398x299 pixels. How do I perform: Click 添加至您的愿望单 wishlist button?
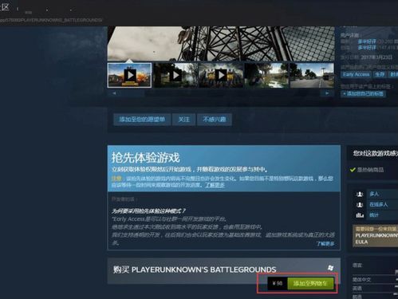[x=142, y=120]
